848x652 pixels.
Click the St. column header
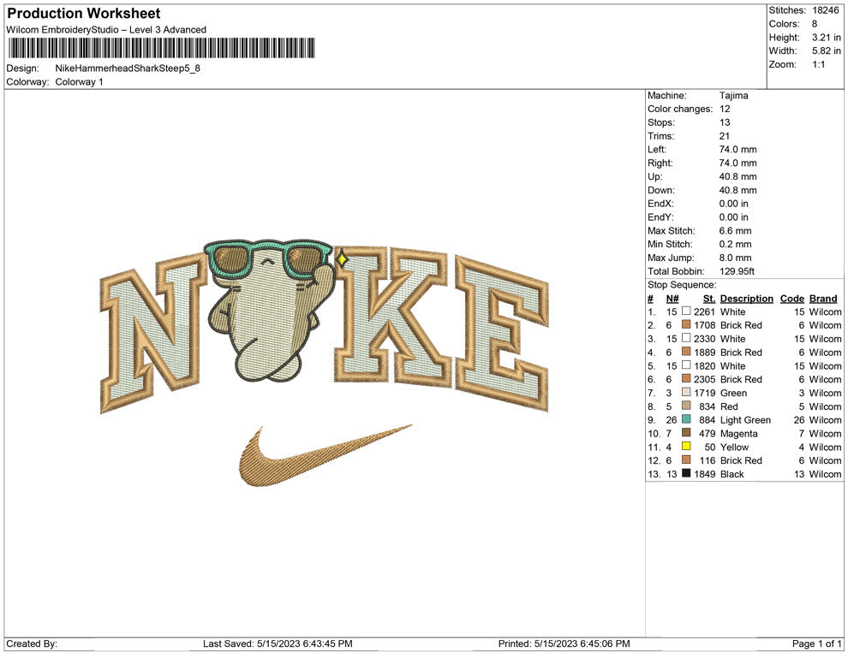click(709, 299)
